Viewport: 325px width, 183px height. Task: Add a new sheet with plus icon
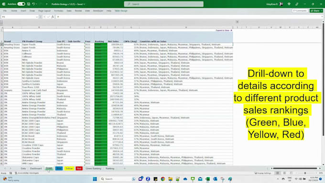[x=125, y=169]
